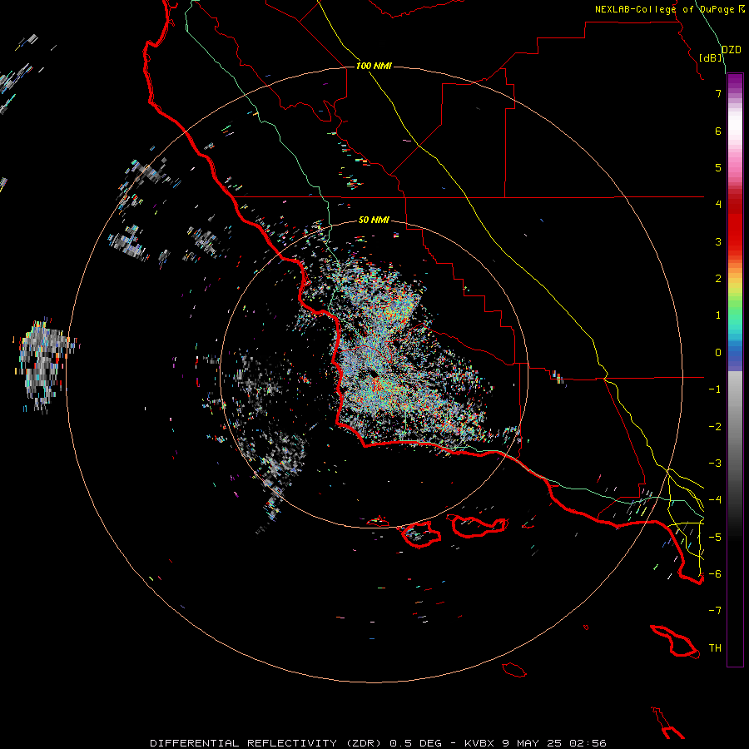Screen dimensions: 749x749
Task: Click the "-4" value on color scale
Action: pyautogui.click(x=715, y=500)
